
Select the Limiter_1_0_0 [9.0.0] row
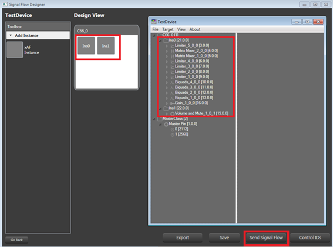(192, 77)
